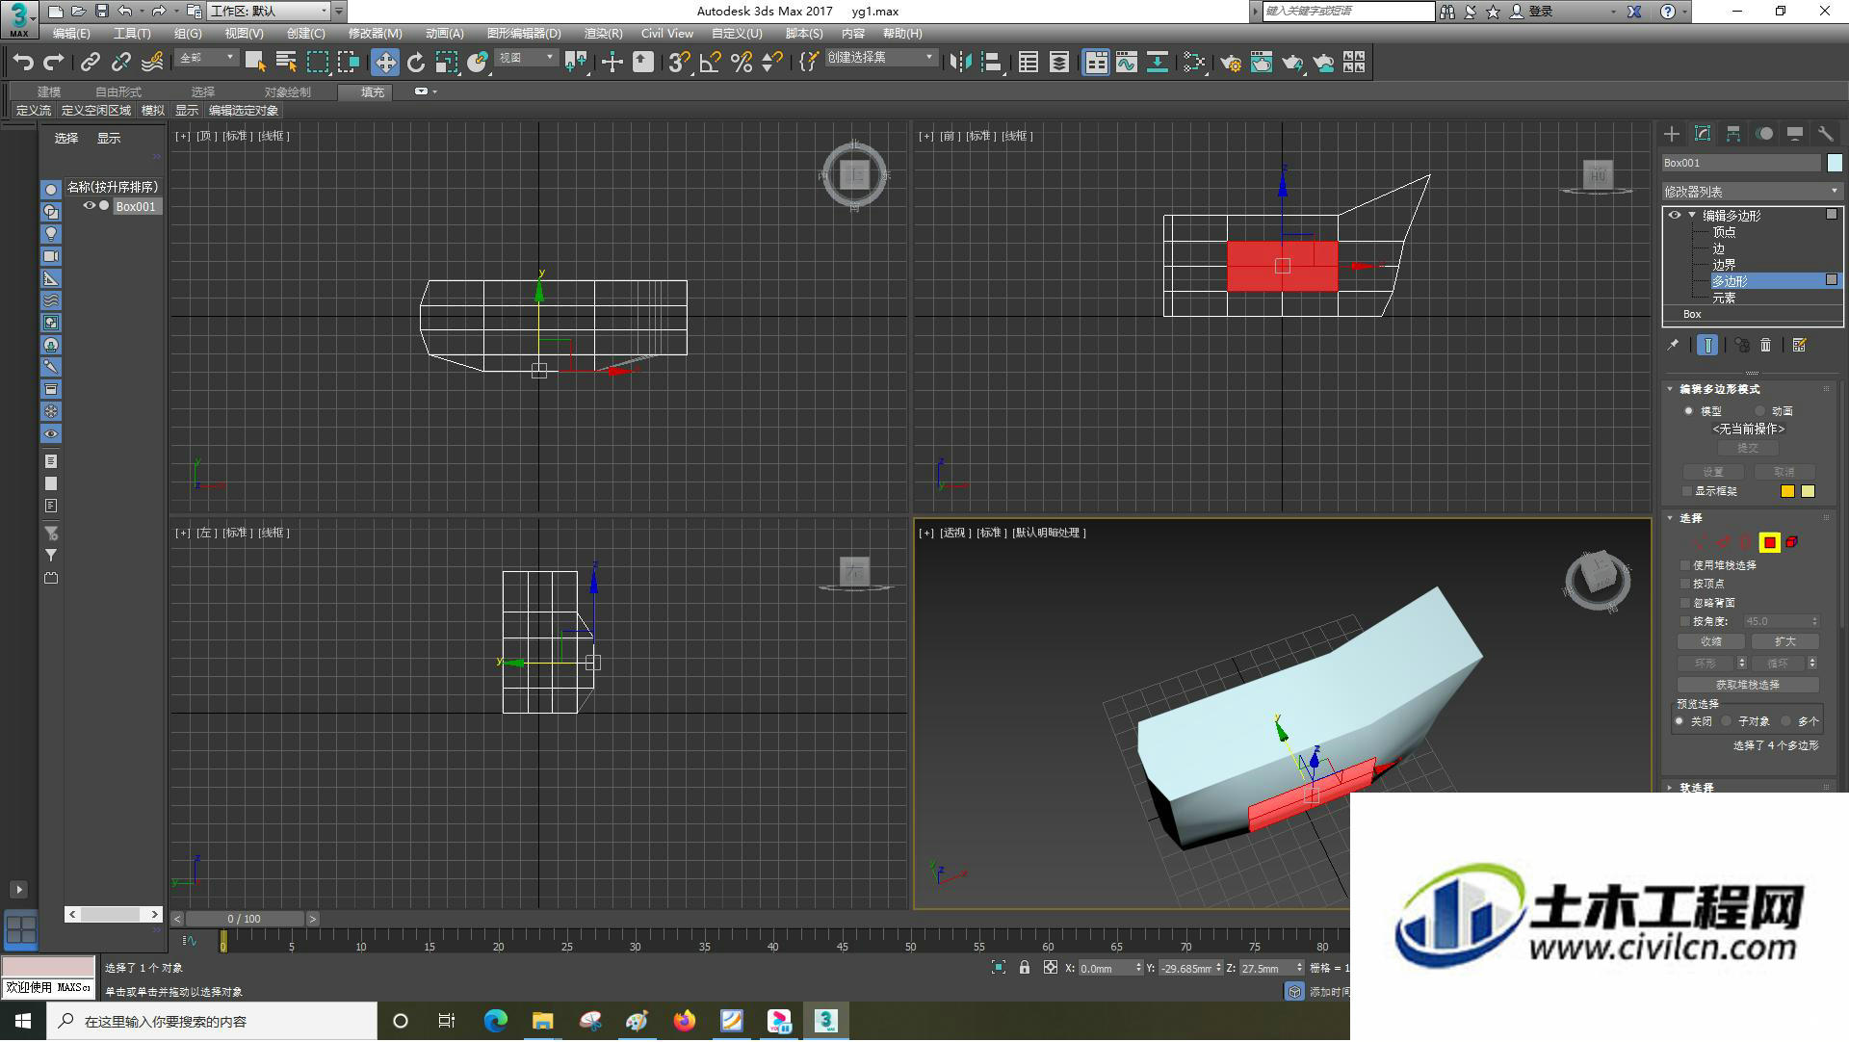Collapse the 编辑多边形 modifier tree

click(1692, 215)
